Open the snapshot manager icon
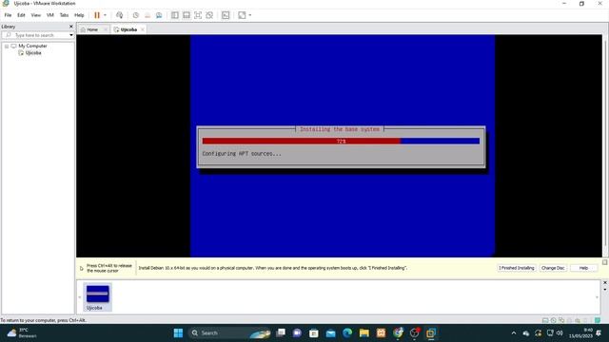609x342 pixels. point(159,15)
